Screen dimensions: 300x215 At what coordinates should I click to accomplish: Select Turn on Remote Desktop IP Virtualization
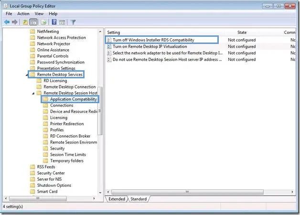(x=150, y=46)
